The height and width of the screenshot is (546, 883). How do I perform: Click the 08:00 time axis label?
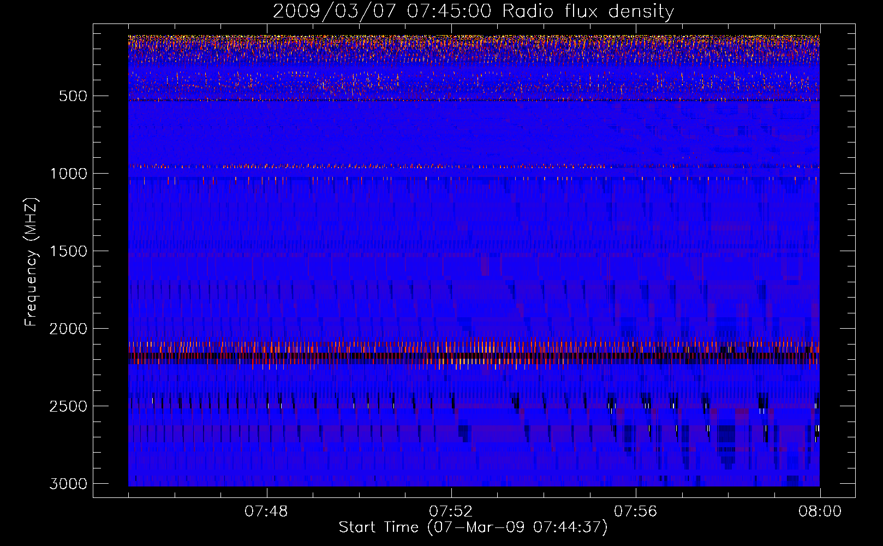tap(820, 512)
